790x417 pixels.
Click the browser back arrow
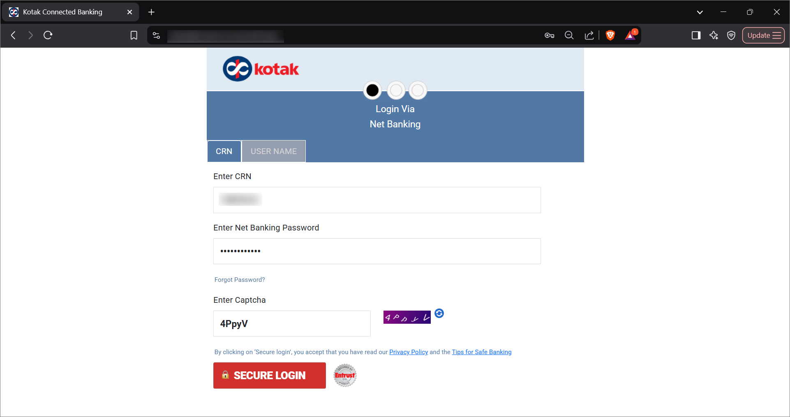click(x=14, y=35)
